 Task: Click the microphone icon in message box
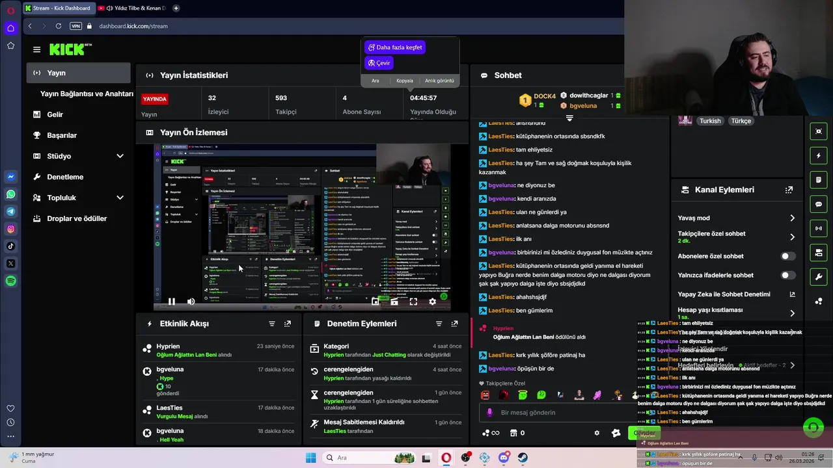(489, 412)
